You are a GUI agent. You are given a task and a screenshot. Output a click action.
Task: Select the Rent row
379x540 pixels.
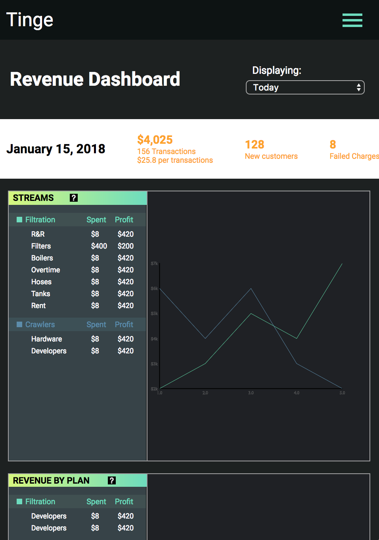point(78,305)
